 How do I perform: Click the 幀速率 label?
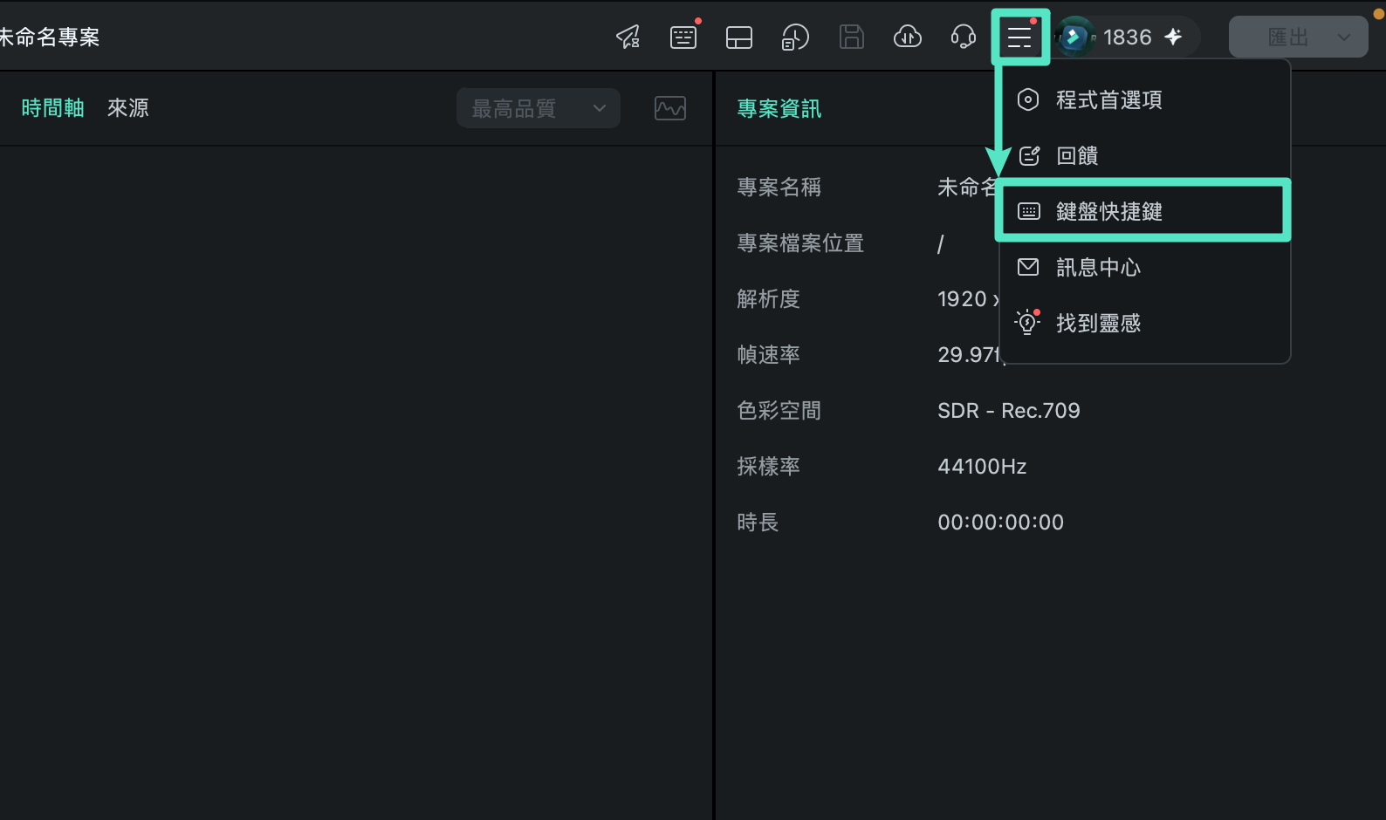[768, 355]
